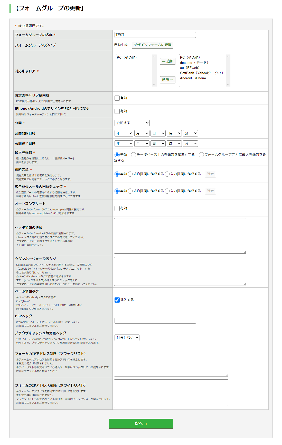The image size is (282, 445).
Task: Select 無効 radio for max registrations
Action: tap(117, 155)
